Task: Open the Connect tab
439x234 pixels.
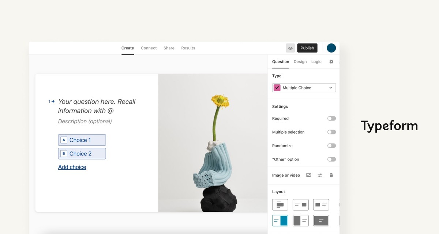Action: [149, 48]
